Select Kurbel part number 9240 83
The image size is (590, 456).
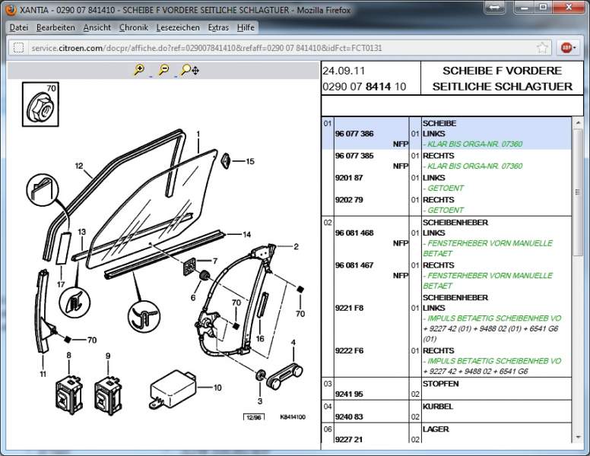point(349,416)
